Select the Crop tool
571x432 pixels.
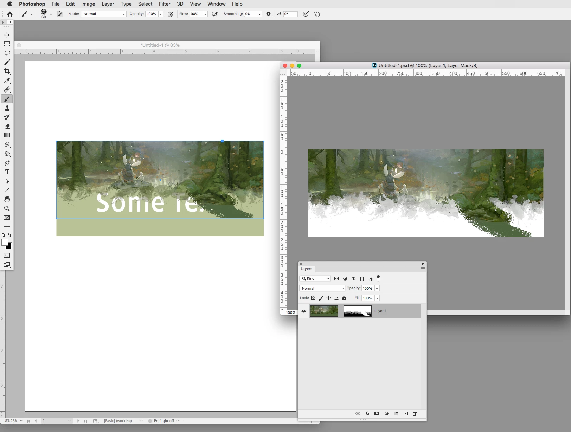click(7, 72)
